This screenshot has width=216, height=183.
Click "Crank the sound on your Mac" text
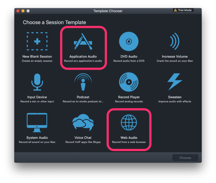[175, 61]
